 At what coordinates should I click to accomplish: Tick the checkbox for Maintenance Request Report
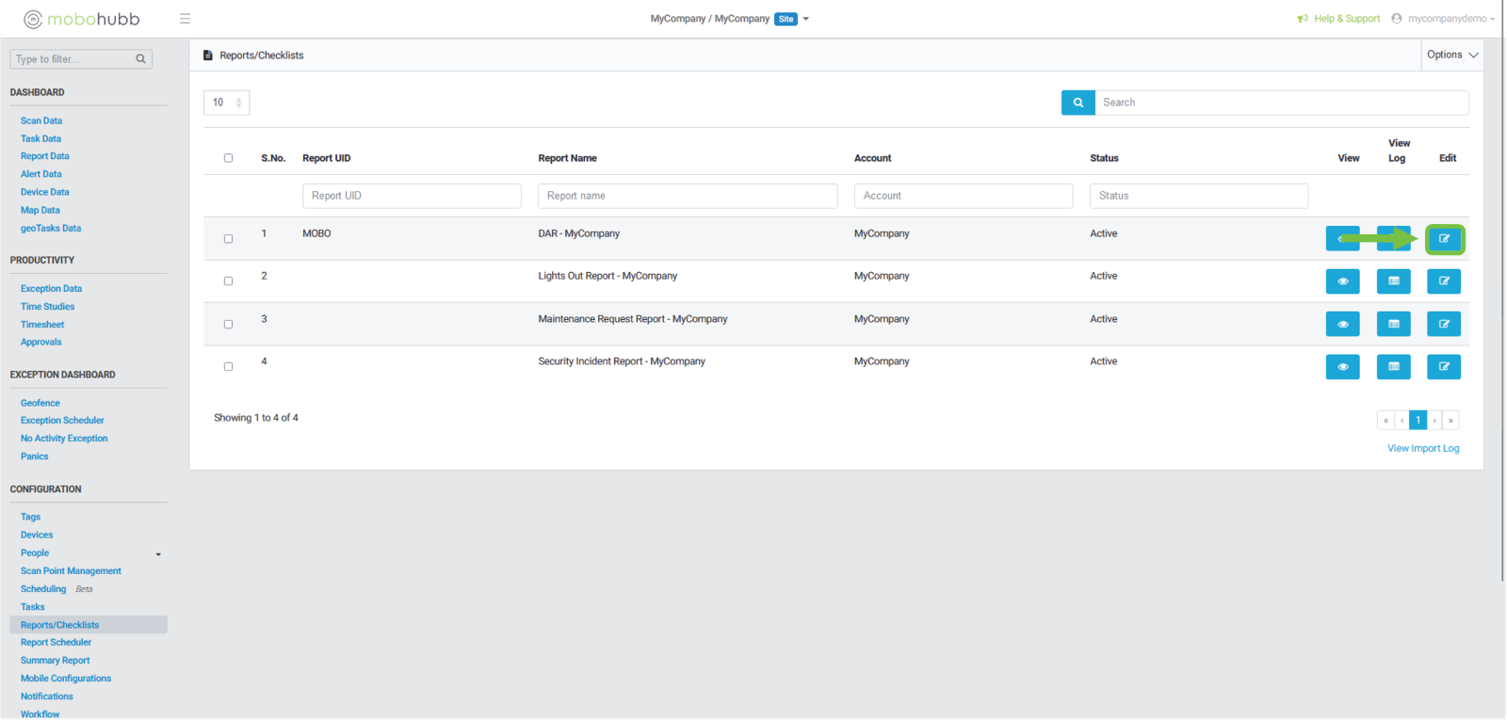click(x=228, y=325)
